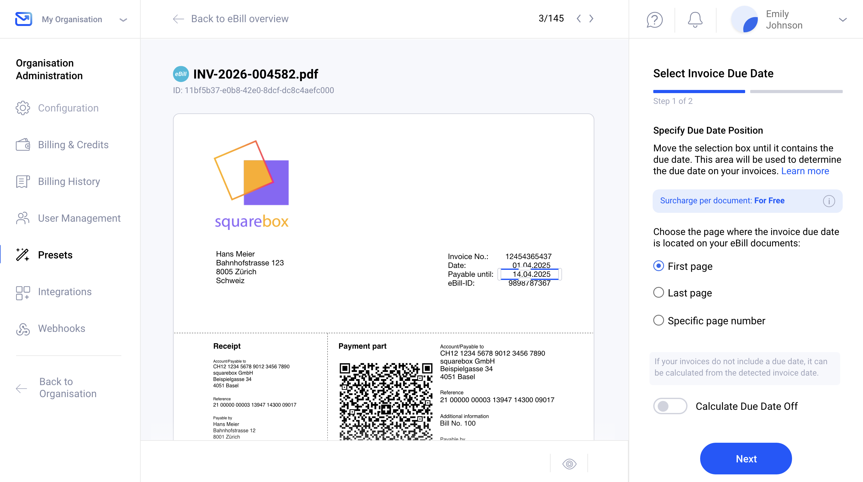Click the QR code in Payment part
863x482 pixels.
386,401
